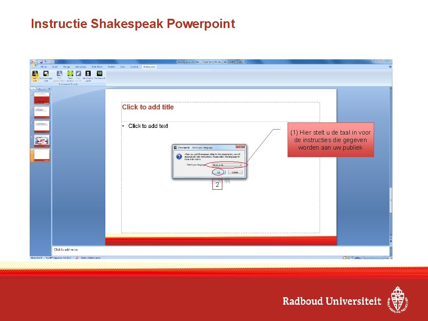Open the Acrobat ribbon tab
The height and width of the screenshot is (321, 428).
(134, 66)
